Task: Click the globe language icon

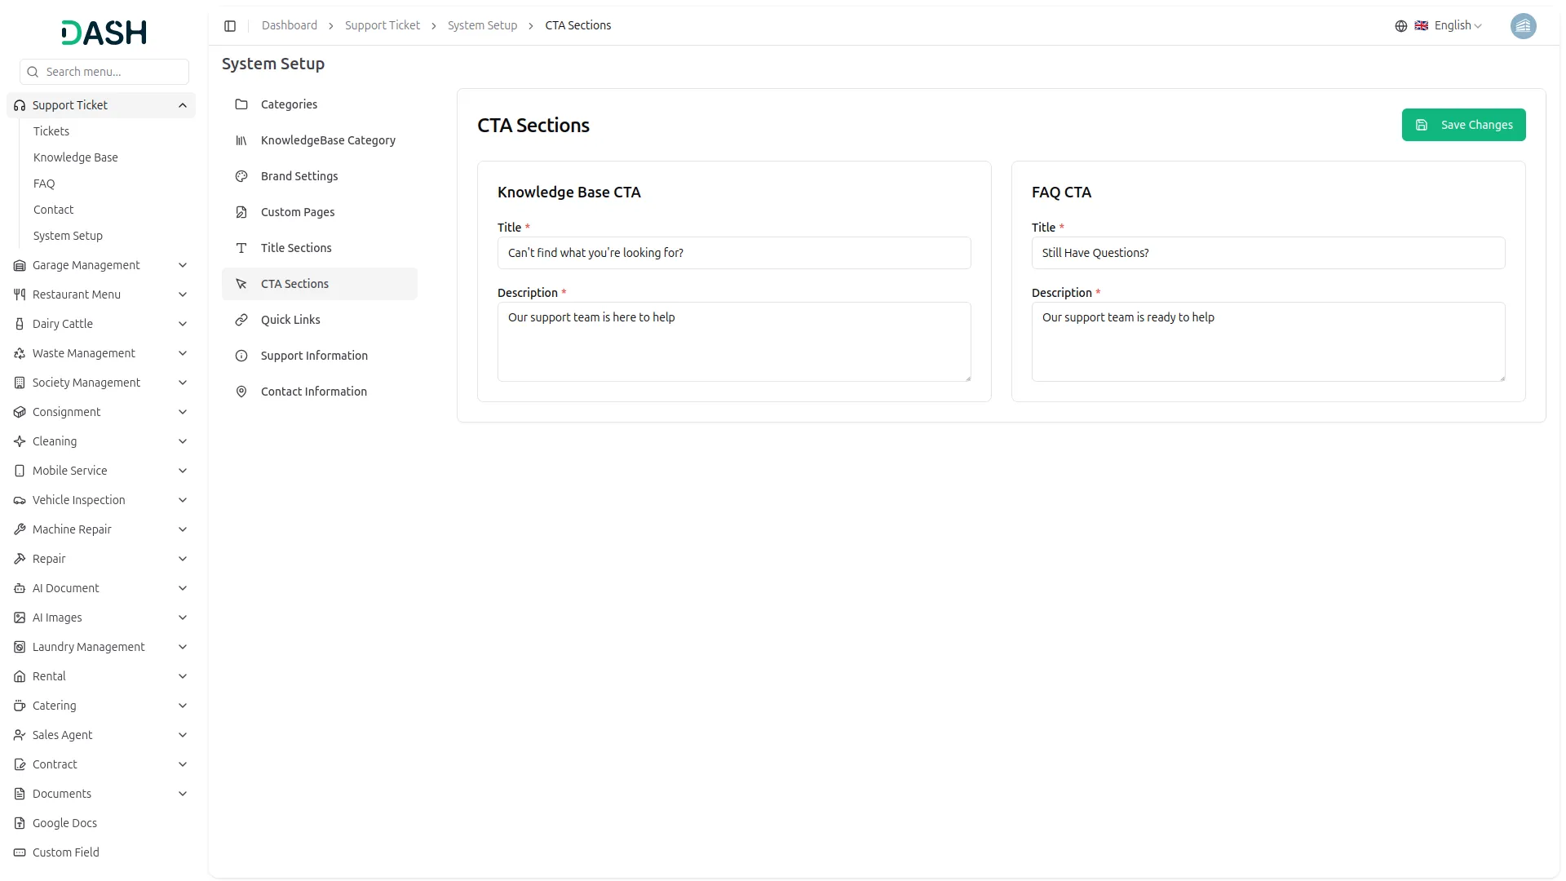Action: tap(1400, 26)
